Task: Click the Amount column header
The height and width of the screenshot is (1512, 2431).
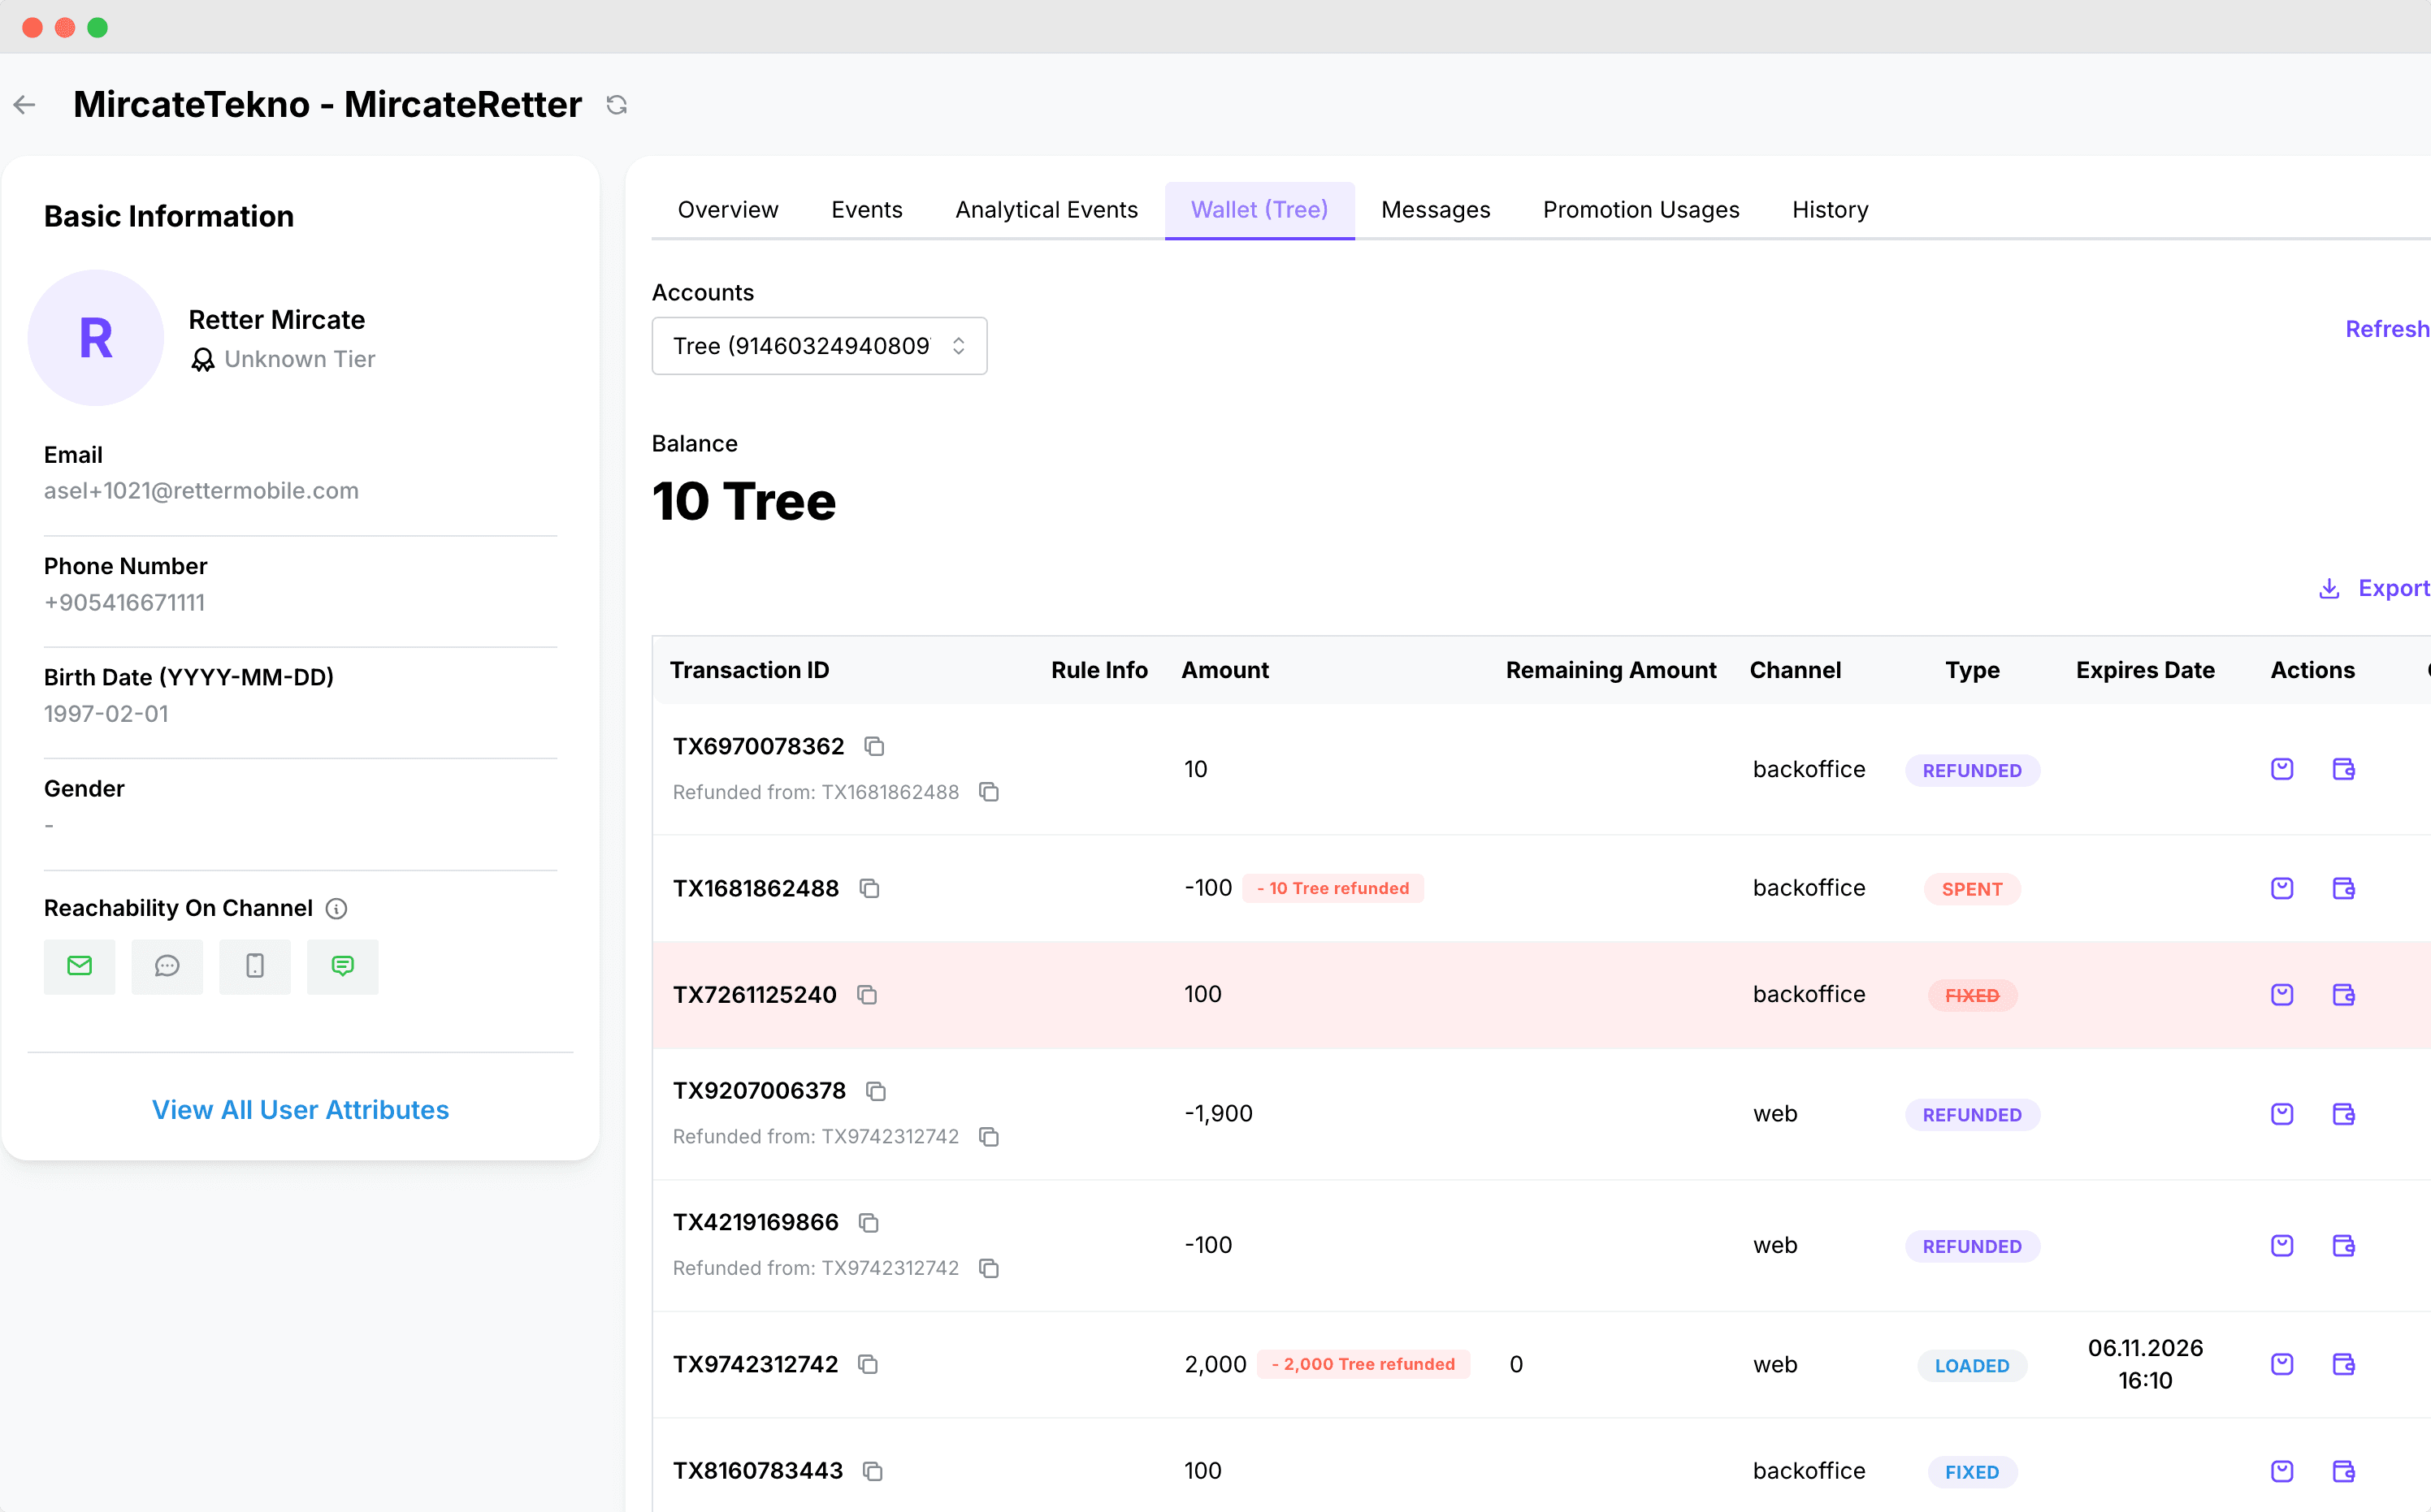Action: tap(1224, 670)
